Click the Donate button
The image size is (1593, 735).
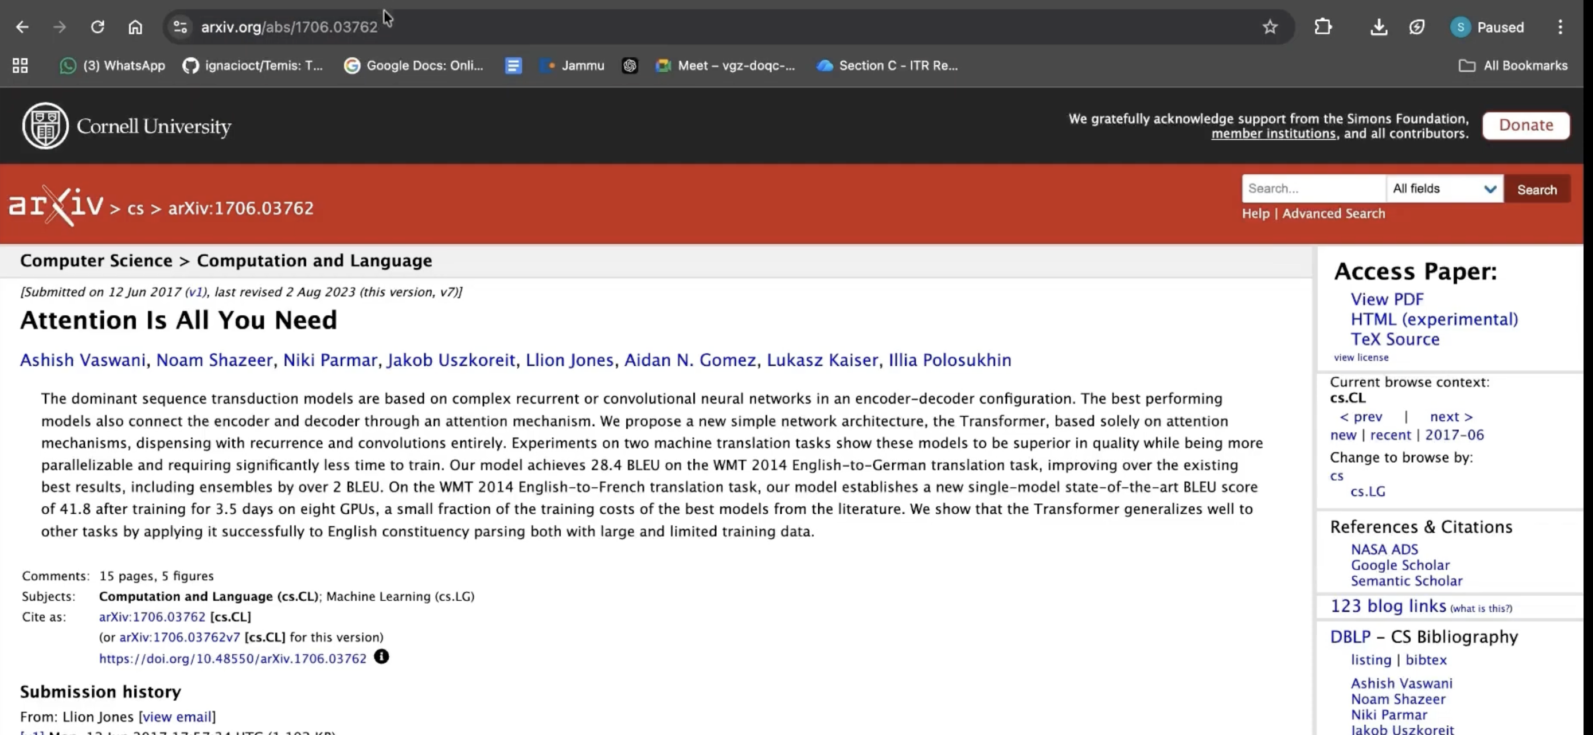(1525, 126)
